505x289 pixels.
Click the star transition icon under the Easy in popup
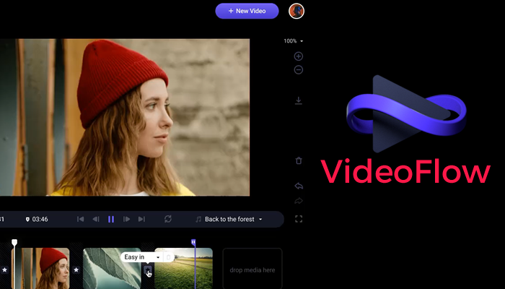click(148, 270)
